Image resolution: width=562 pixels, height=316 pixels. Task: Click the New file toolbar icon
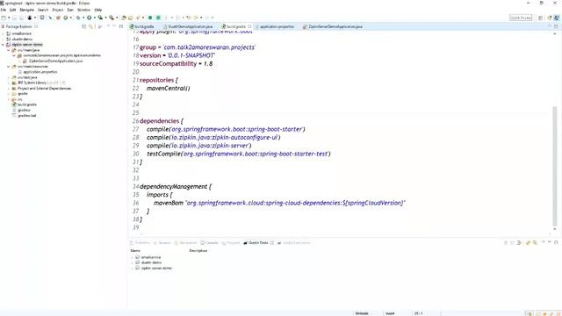click(4, 18)
